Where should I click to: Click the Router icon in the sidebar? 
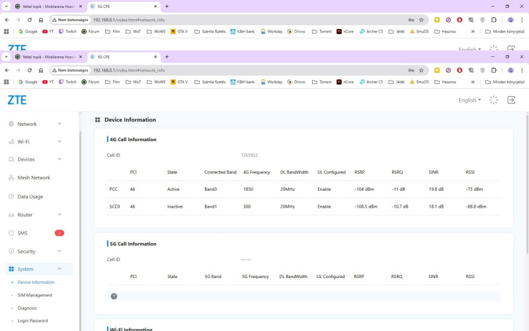11,214
